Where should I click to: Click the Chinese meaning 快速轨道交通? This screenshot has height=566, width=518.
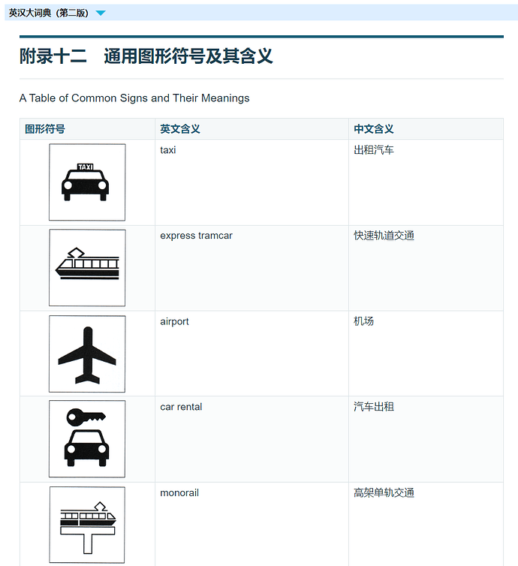(384, 236)
